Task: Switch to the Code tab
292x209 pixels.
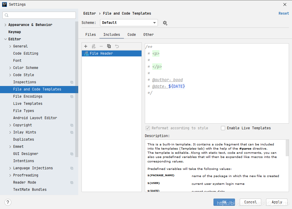Action: (x=131, y=34)
